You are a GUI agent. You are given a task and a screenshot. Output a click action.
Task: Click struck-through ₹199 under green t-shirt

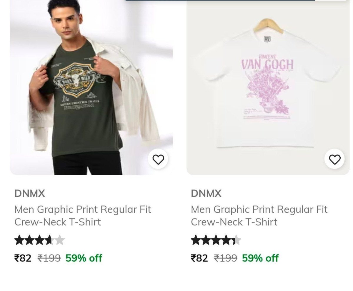click(49, 258)
